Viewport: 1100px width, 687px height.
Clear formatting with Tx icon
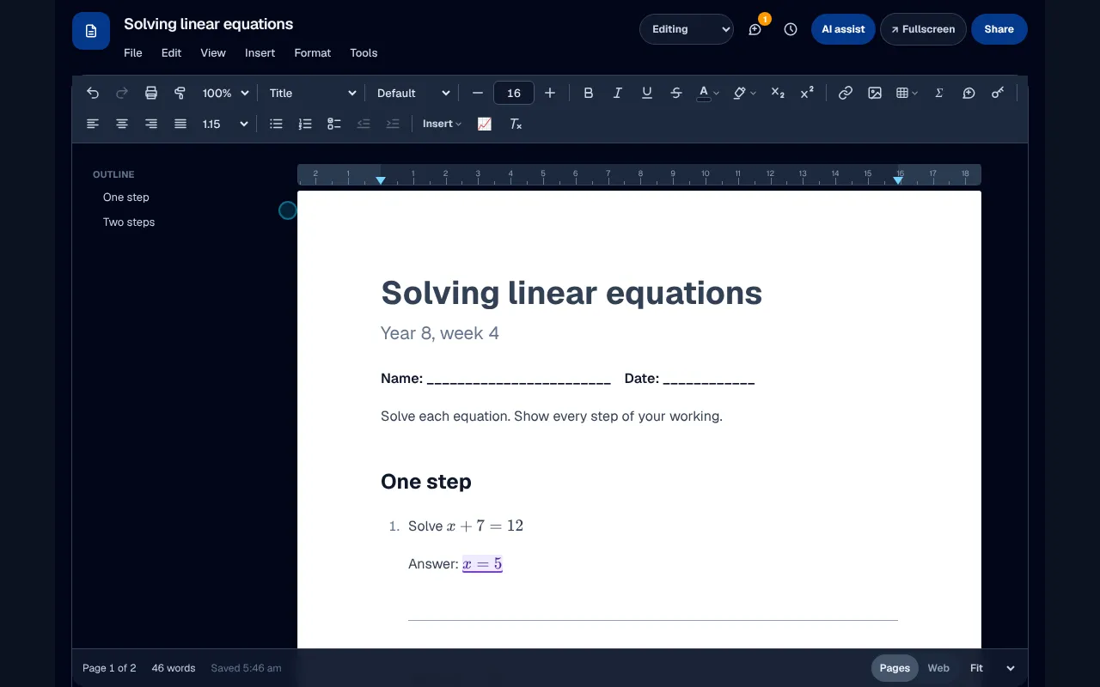pyautogui.click(x=516, y=124)
